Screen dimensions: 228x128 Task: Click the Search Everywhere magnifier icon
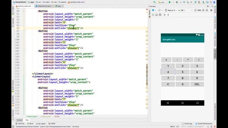pyautogui.click(x=211, y=2)
